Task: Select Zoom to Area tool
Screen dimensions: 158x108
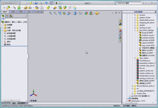Action: [x=55, y=13]
